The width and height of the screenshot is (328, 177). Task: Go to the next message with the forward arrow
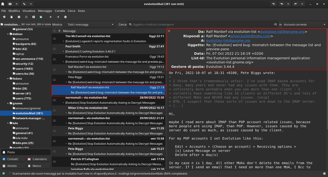58,17
